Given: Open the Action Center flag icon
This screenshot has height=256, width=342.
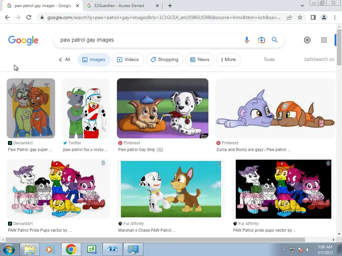Looking at the screenshot, I should tap(300, 250).
